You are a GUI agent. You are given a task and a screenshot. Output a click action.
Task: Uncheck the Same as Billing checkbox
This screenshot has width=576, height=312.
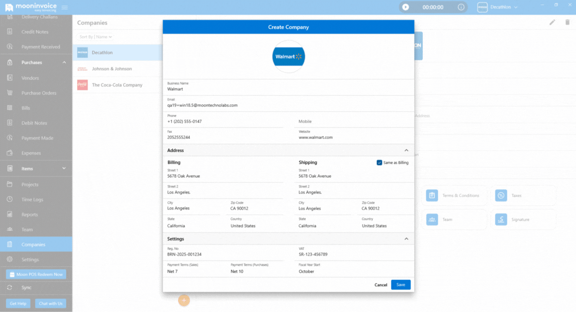click(379, 162)
